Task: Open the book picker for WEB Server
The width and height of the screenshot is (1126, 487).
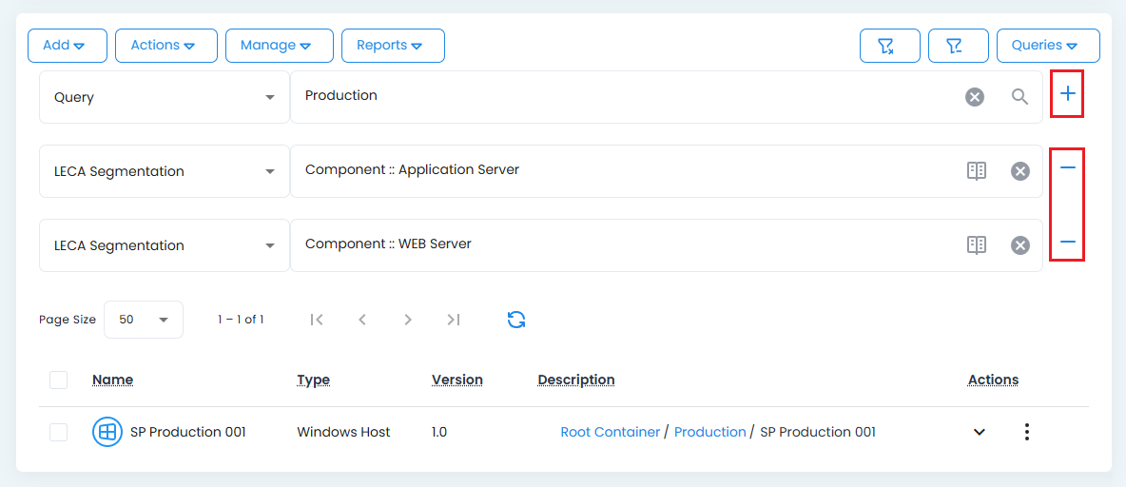Action: point(976,245)
